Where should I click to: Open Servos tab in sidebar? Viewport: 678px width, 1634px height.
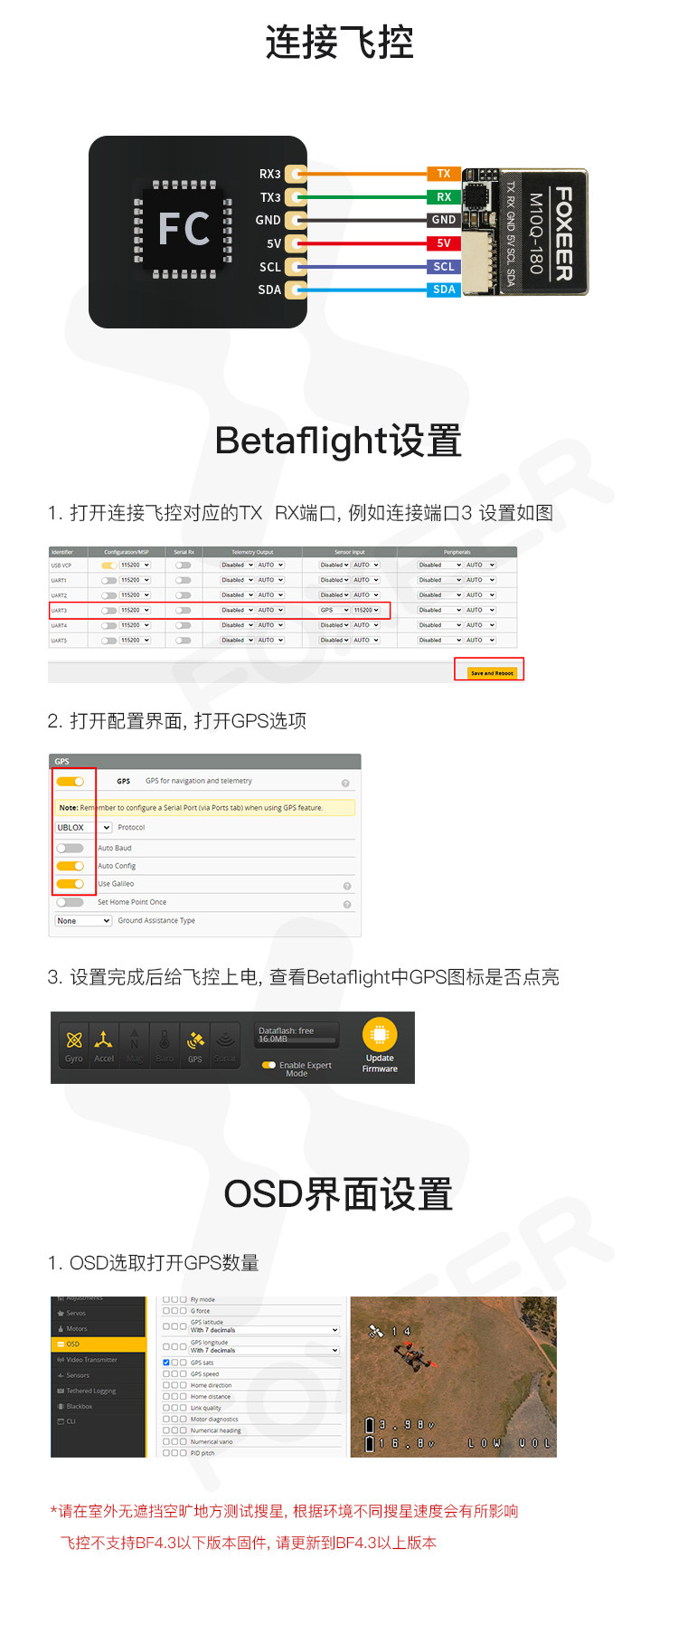[99, 1313]
